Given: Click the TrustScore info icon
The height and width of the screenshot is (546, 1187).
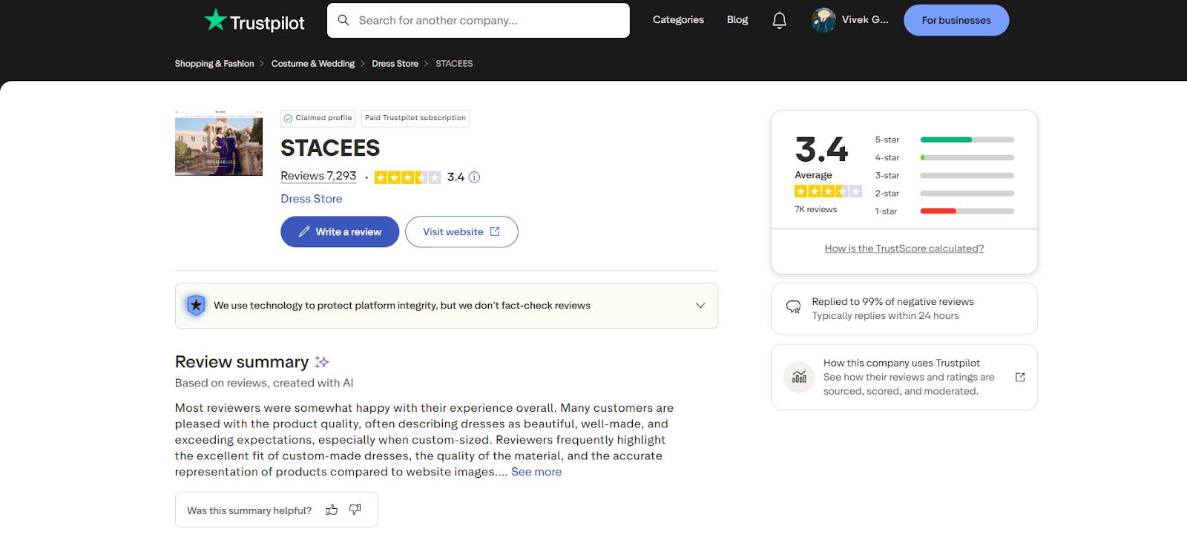Looking at the screenshot, I should click(475, 177).
